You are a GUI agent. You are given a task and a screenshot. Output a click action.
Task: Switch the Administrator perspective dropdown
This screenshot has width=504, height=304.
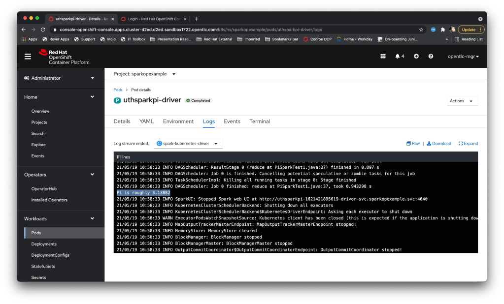[x=60, y=78]
